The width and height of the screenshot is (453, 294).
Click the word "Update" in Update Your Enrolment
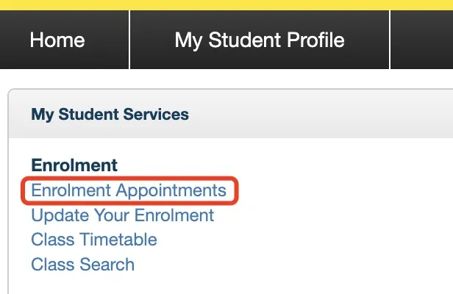(56, 215)
